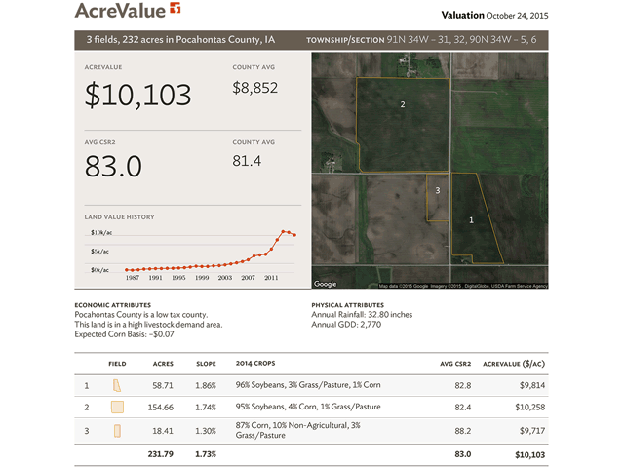The height and width of the screenshot is (468, 624).
Task: Click '3 fields, 232 acres in Pocahontas County' heading
Action: pos(180,40)
